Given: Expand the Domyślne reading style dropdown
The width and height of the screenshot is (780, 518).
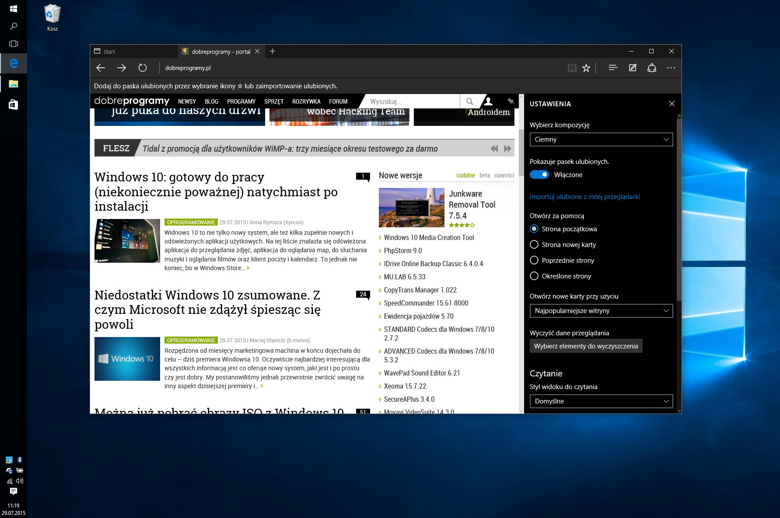Looking at the screenshot, I should click(601, 401).
